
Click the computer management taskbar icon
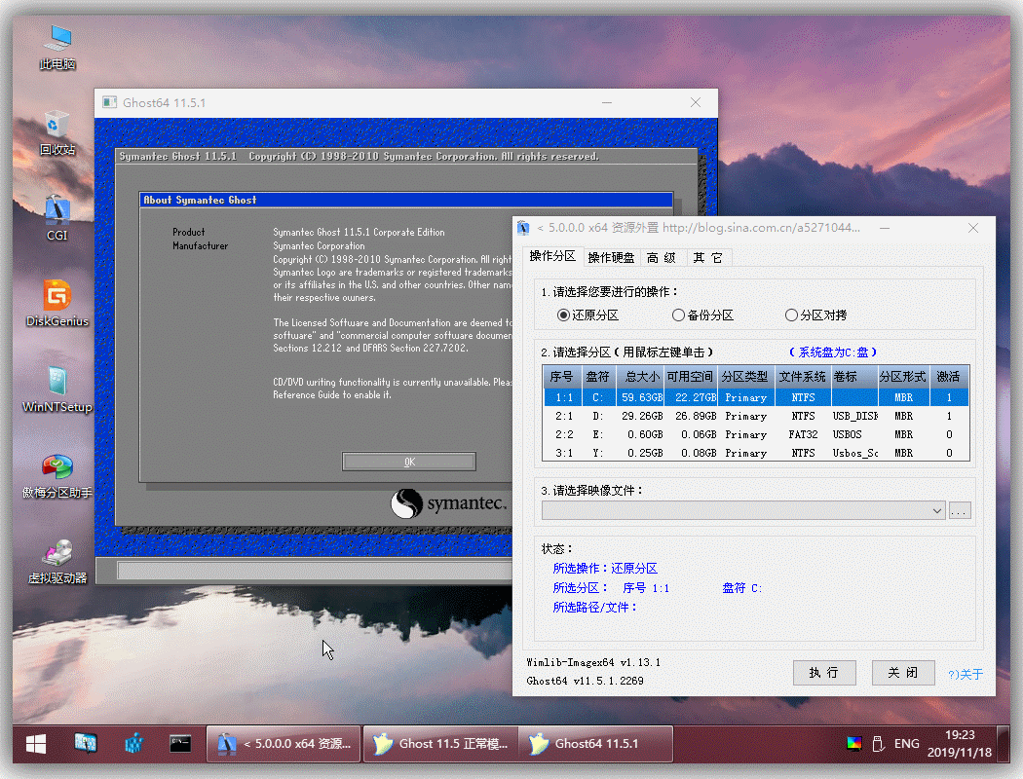click(86, 743)
